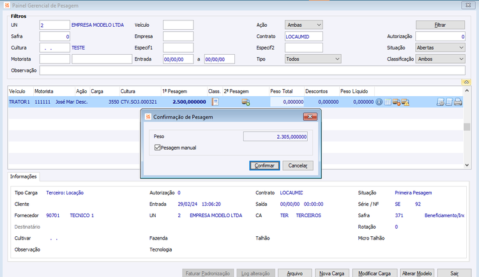The height and width of the screenshot is (277, 479).
Task: Confirm the weighing with Confirmar button
Action: (x=264, y=166)
